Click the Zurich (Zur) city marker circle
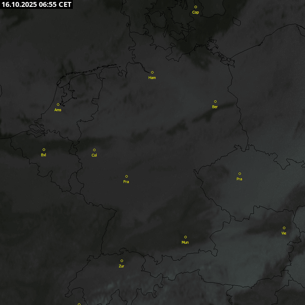 122,261
